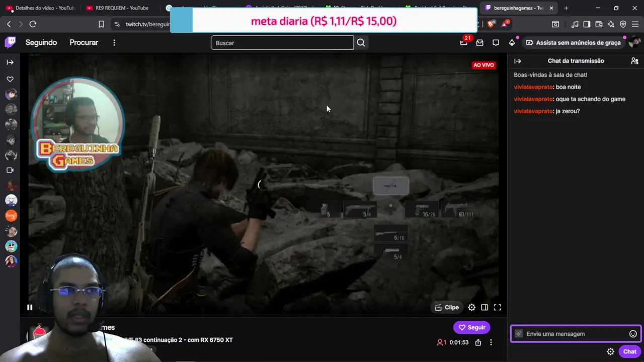
Task: Pause the live stream
Action: tap(30, 307)
